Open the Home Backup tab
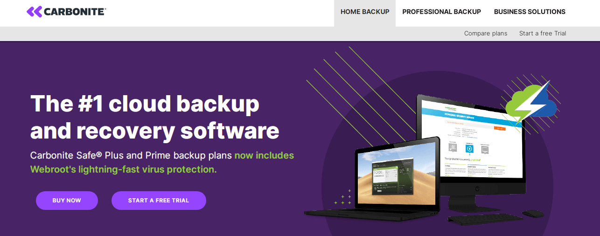 (x=365, y=12)
